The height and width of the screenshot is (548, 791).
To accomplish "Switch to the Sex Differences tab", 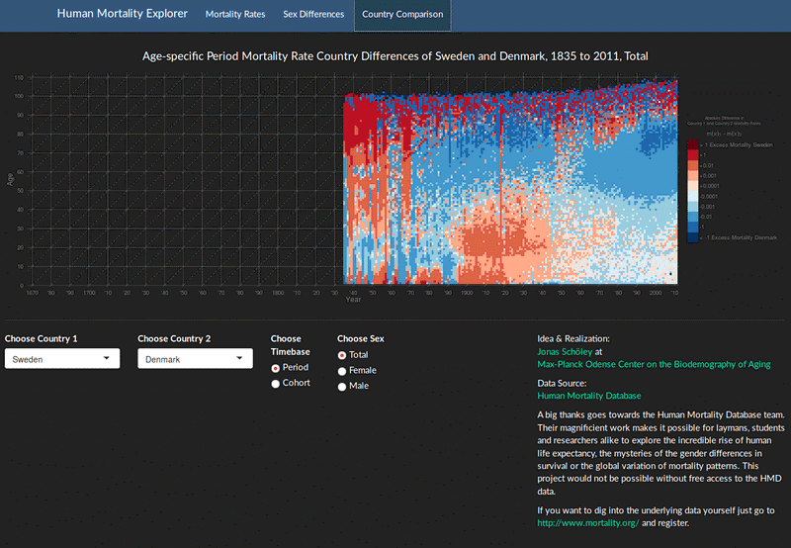I will tap(313, 14).
